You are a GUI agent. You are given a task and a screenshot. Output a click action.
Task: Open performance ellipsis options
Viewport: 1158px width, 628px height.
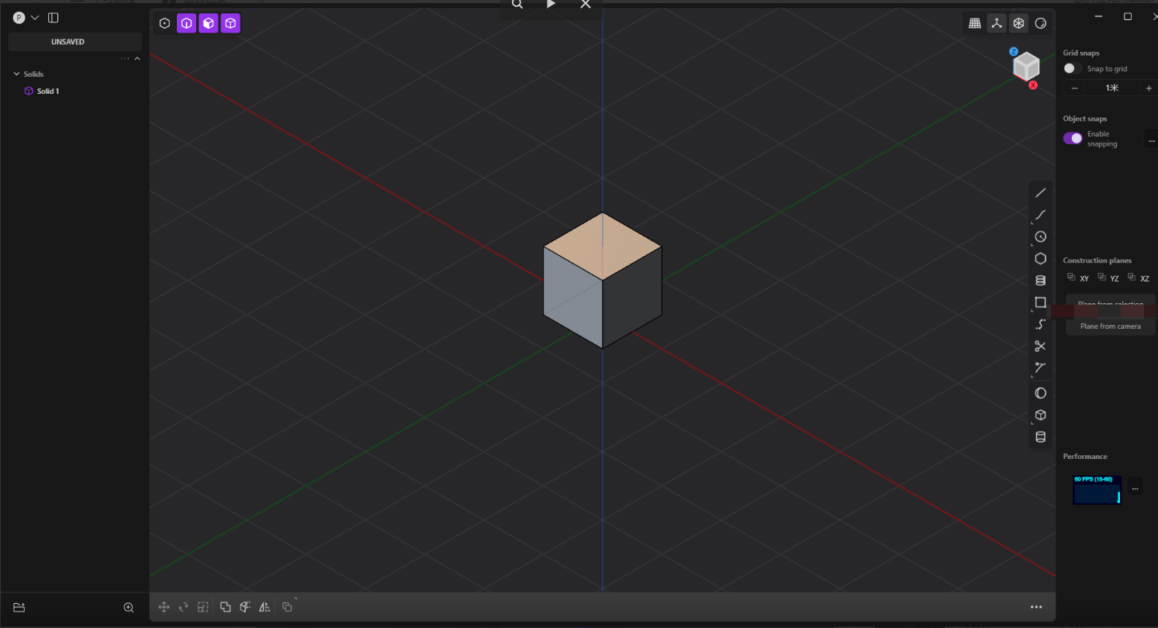(1135, 487)
